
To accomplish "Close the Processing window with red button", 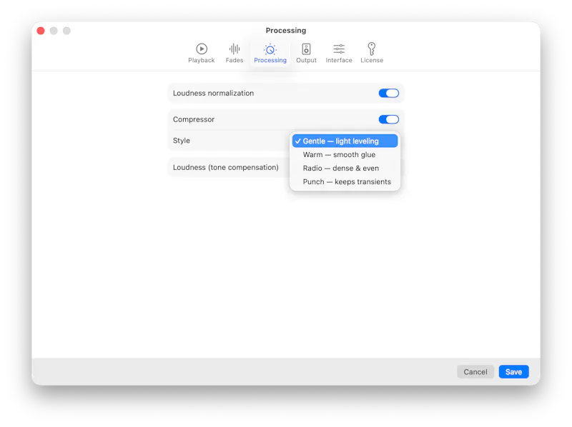I will coord(41,31).
